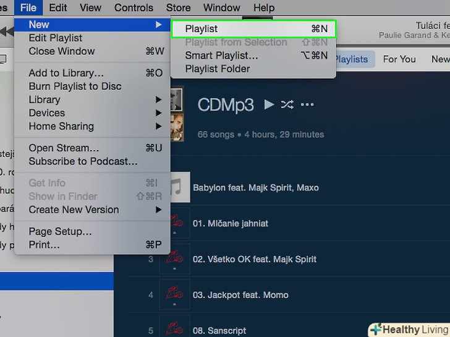Open the View menu
Viewport: 450px width, 337px height.
[90, 7]
